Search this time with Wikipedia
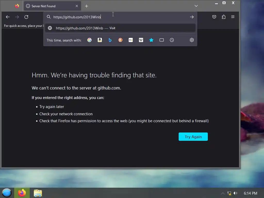The height and width of the screenshot is (198, 264). click(x=141, y=40)
